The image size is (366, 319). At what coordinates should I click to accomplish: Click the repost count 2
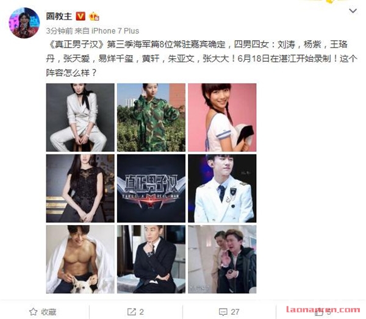click(x=142, y=312)
